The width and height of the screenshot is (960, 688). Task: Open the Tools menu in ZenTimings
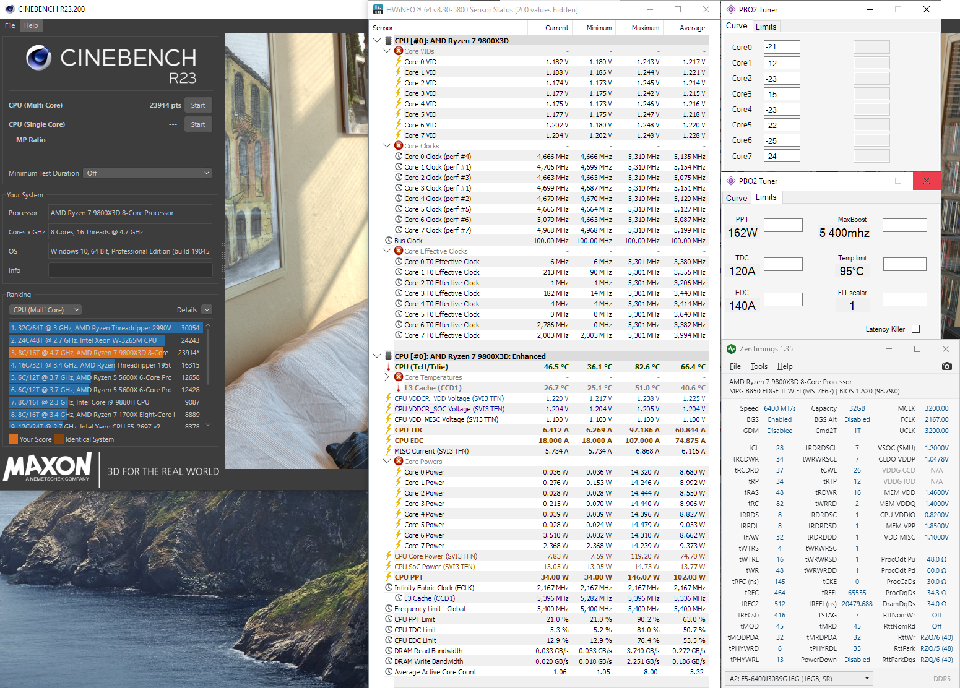coord(759,366)
